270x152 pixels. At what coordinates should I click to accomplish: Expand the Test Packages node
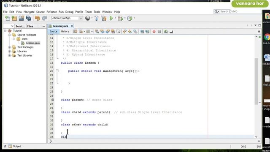coord(10,47)
